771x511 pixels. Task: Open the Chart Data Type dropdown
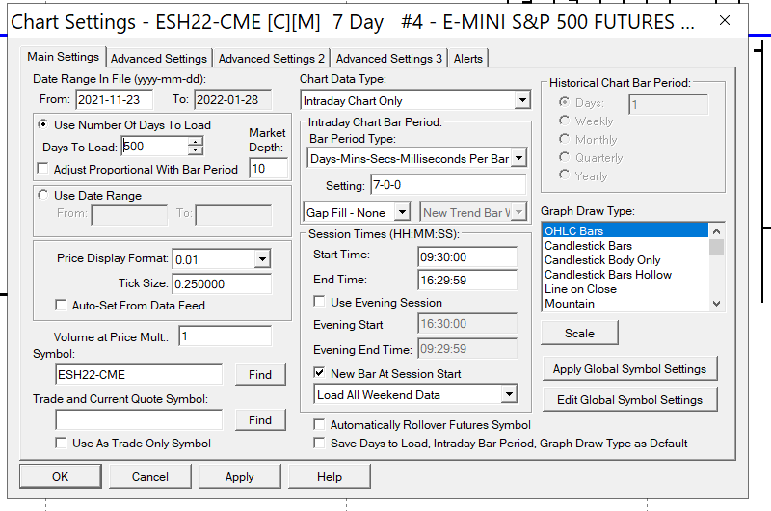522,100
